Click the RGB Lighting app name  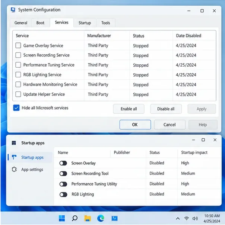83,194
